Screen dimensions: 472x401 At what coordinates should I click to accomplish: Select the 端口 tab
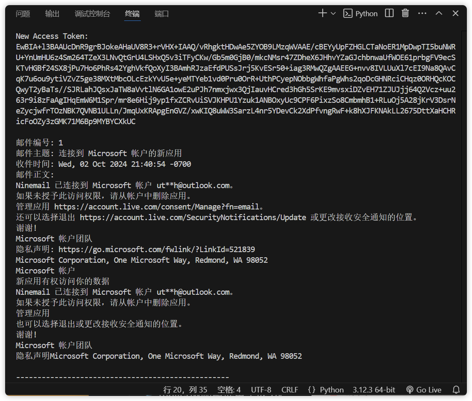(x=162, y=14)
